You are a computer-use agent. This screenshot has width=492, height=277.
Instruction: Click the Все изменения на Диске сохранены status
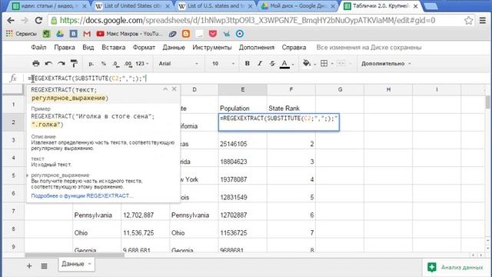tap(369, 48)
